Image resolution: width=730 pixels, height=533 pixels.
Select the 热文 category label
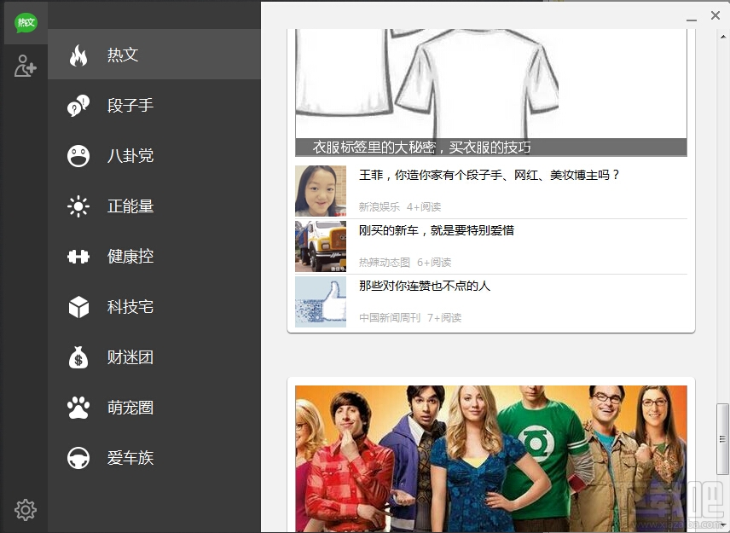(x=123, y=55)
